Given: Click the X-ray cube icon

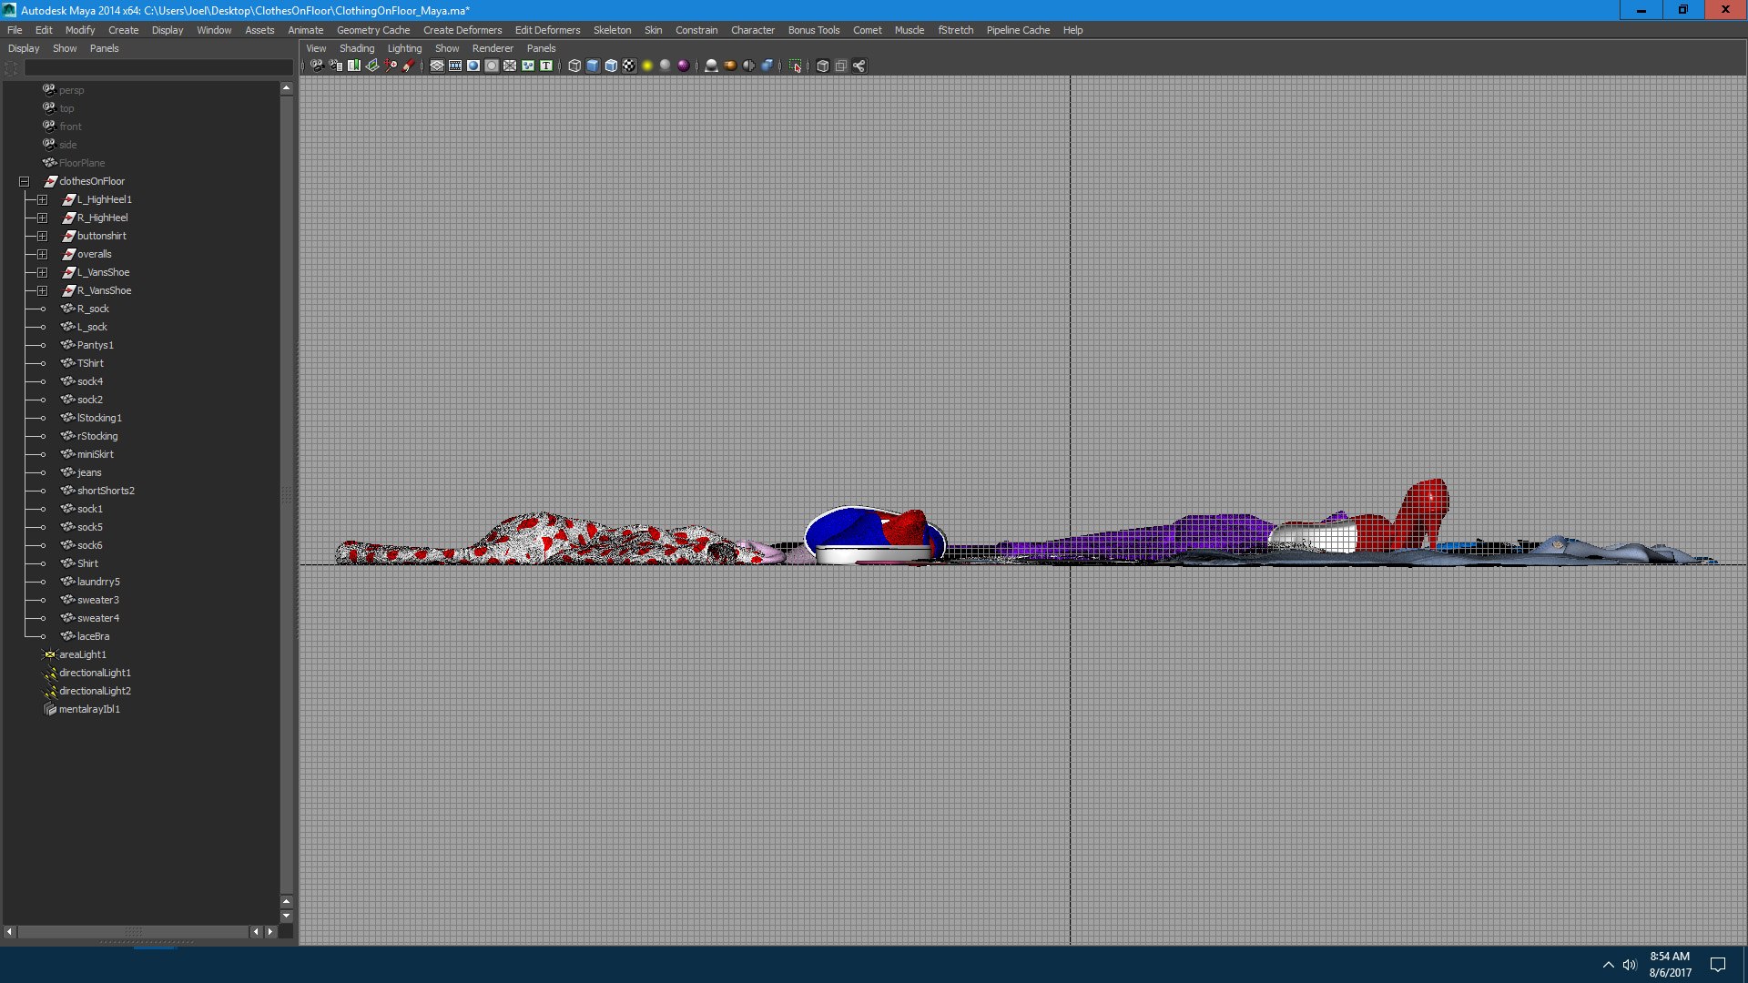Looking at the screenshot, I should 822,66.
